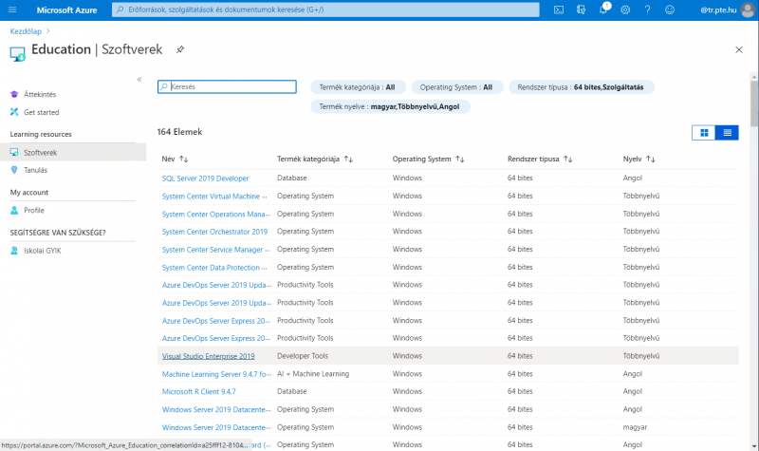Sort by Név column
Image resolution: width=759 pixels, height=451 pixels.
[x=175, y=159]
